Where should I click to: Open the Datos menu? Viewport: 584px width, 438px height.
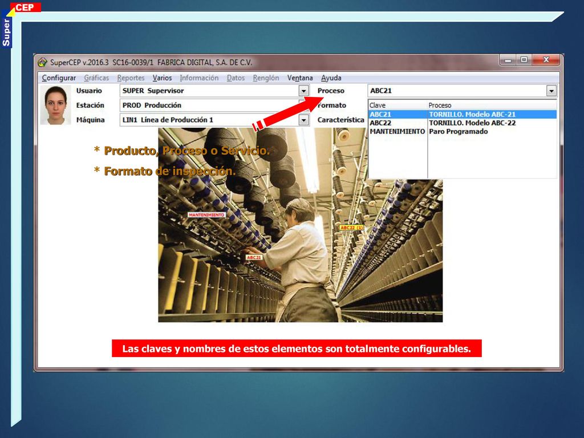click(x=236, y=78)
